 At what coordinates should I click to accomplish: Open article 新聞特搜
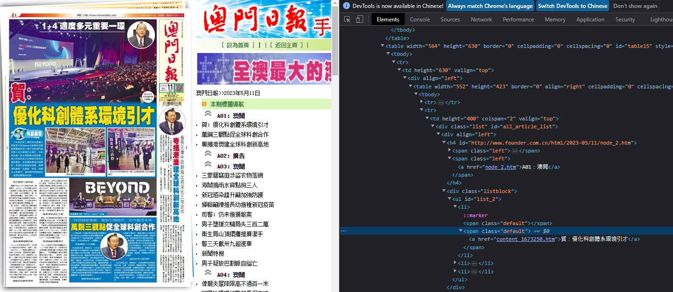click(x=213, y=253)
